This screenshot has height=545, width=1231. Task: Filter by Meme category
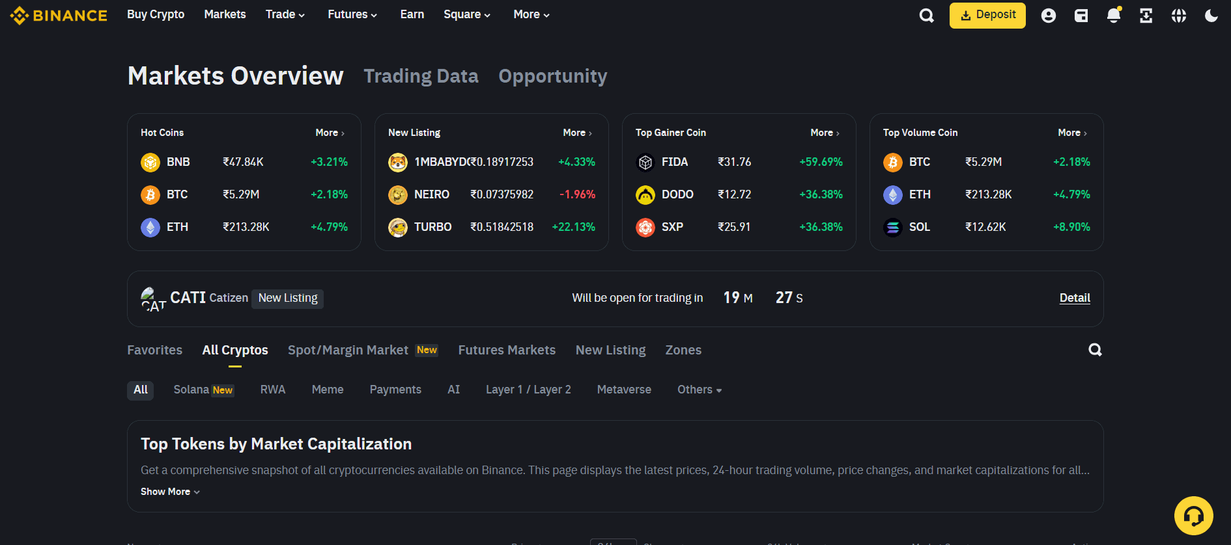coord(328,390)
